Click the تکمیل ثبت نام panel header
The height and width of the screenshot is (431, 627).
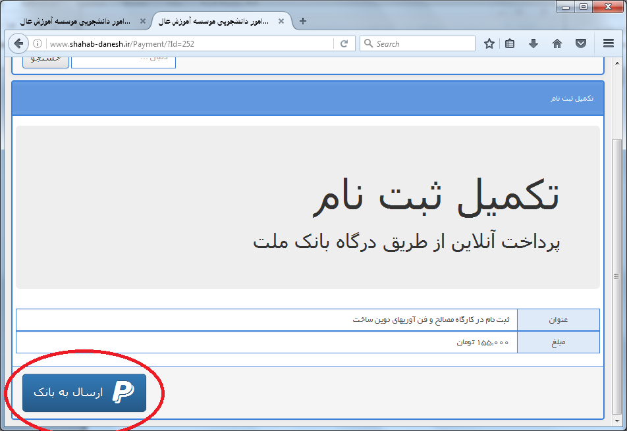click(x=308, y=98)
